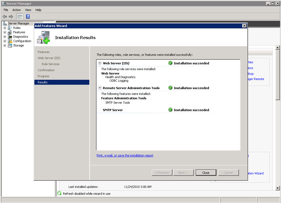Screen dimensions: 281x203
Task: Click 'SMTP Server Tools' result text
Action: pos(118,103)
